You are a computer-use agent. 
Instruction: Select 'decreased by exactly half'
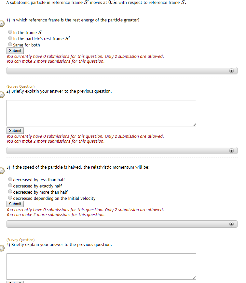(10, 185)
